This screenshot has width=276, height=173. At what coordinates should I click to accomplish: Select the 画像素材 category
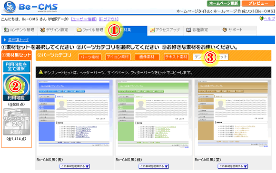tap(147, 57)
